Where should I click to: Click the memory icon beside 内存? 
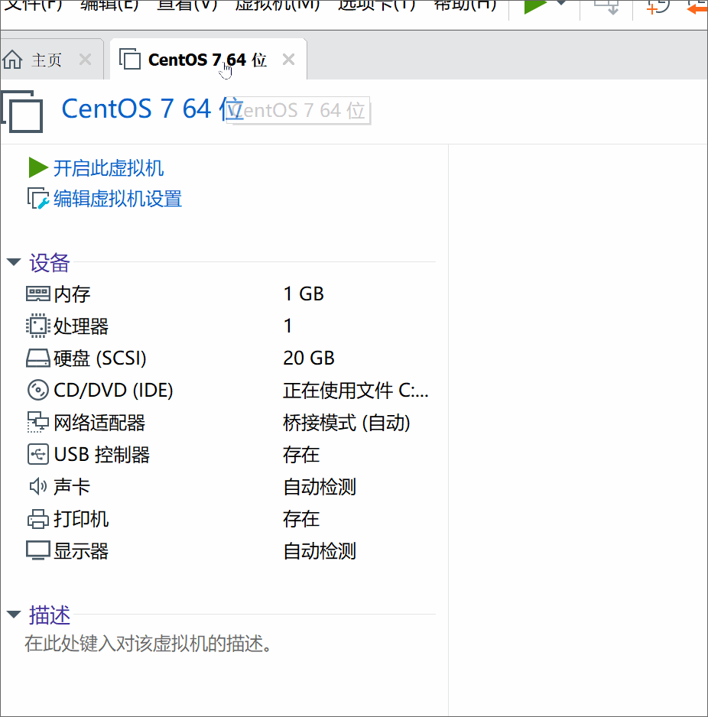coord(38,294)
